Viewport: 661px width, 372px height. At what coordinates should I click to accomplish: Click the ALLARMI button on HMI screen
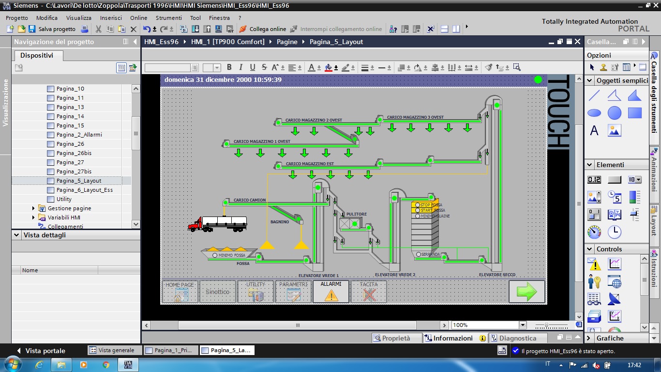pyautogui.click(x=331, y=292)
